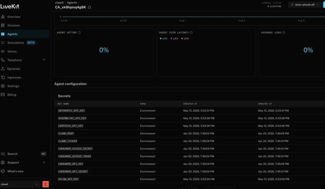325x189 pixels.
Task: Click the SLEEPING status indicator
Action: tap(274, 6)
